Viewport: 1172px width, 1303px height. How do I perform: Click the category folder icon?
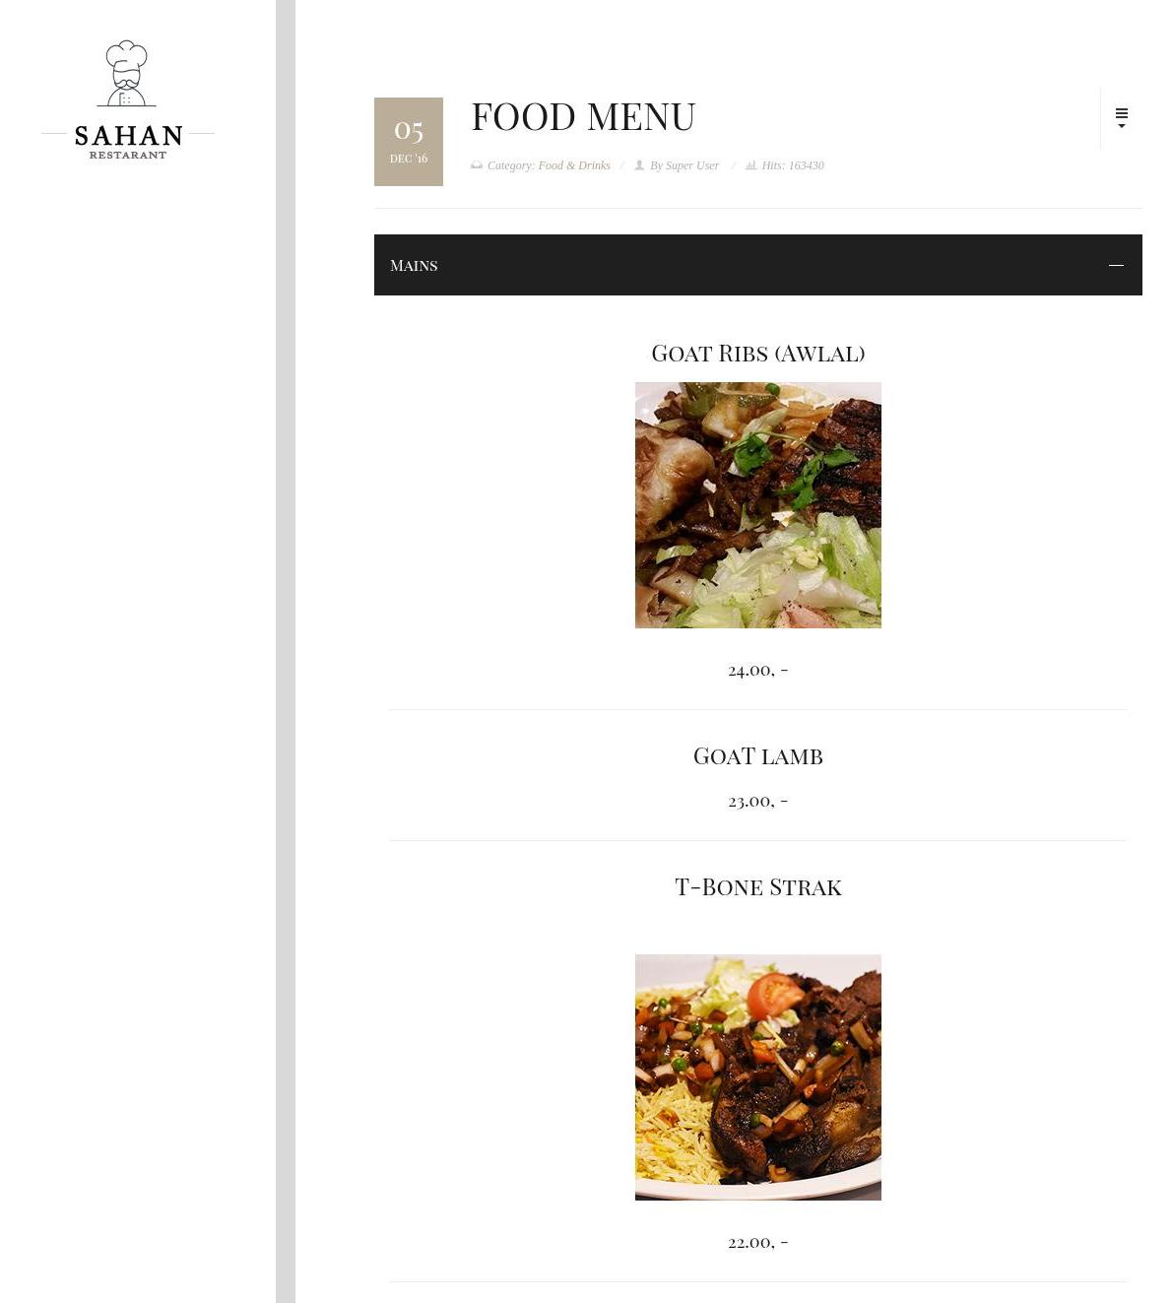(x=477, y=165)
